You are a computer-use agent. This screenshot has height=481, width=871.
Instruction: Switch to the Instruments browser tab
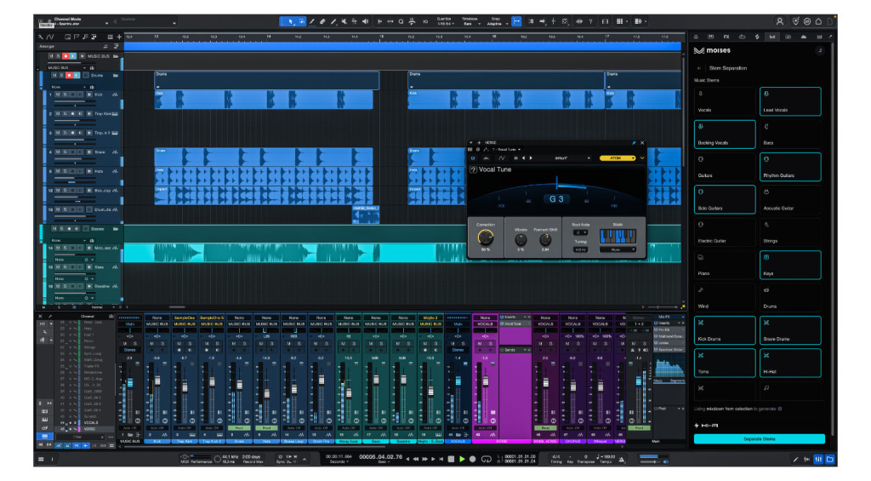pos(710,37)
